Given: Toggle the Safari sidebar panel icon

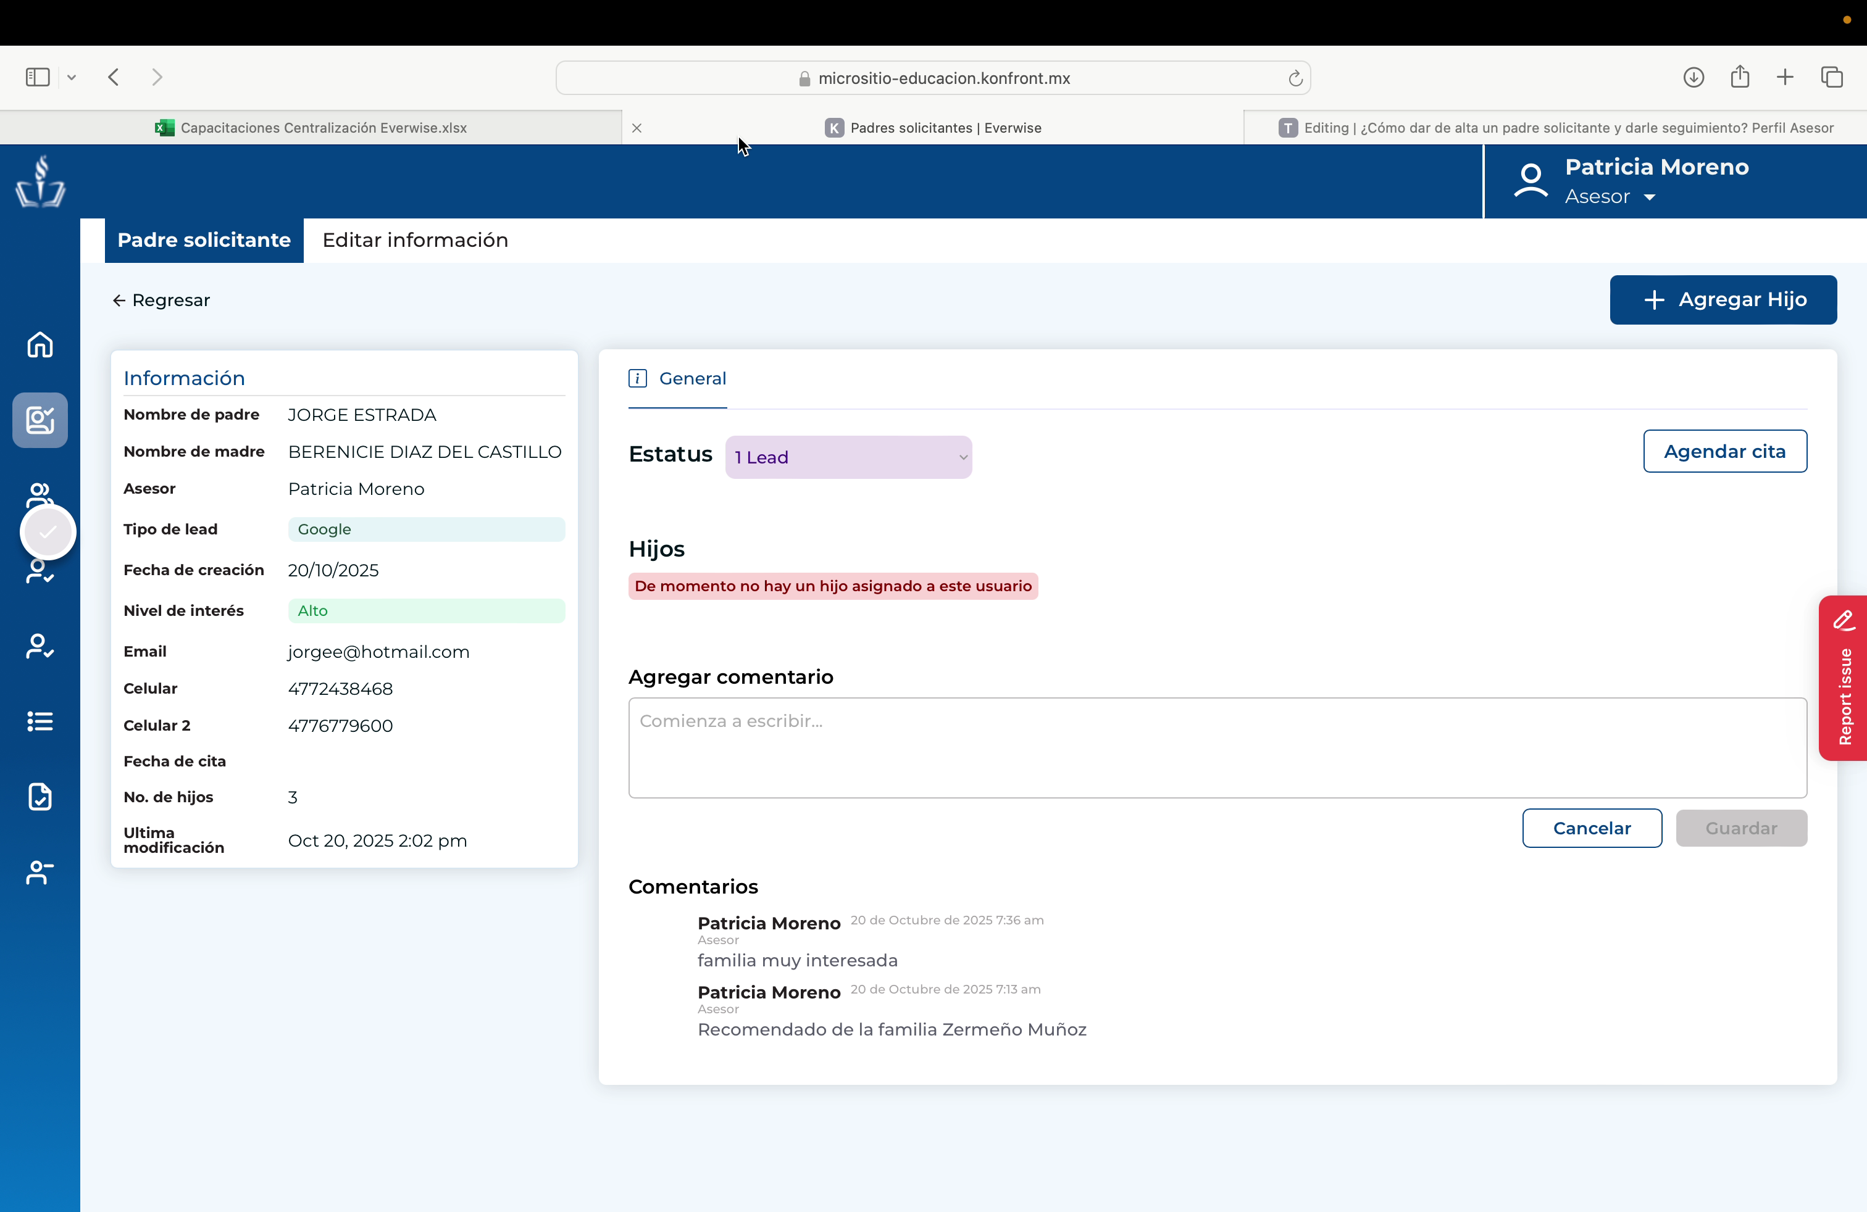Looking at the screenshot, I should [38, 77].
